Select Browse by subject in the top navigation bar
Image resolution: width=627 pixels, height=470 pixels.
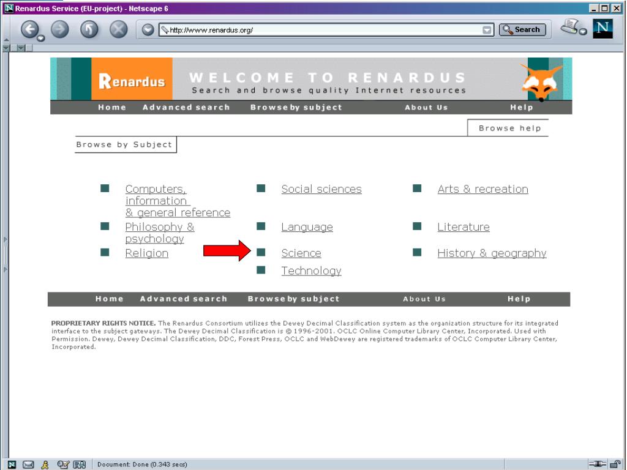coord(296,107)
